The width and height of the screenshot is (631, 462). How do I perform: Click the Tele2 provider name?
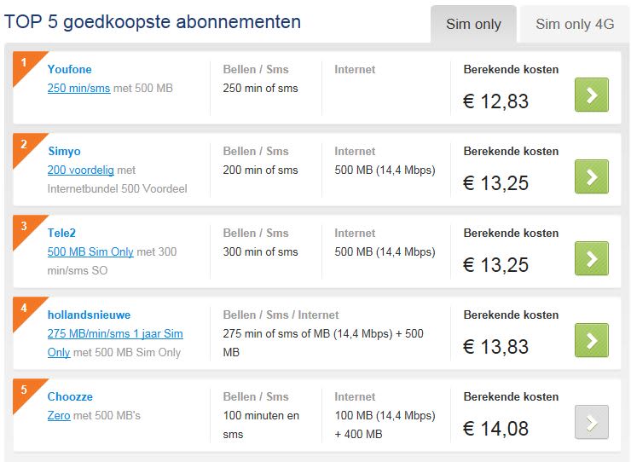pos(62,233)
